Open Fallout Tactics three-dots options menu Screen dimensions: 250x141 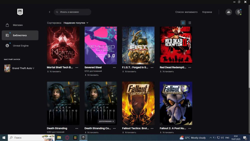click(152, 128)
